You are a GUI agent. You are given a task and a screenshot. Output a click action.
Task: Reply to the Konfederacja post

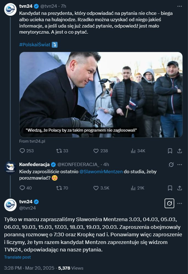coord(23,188)
